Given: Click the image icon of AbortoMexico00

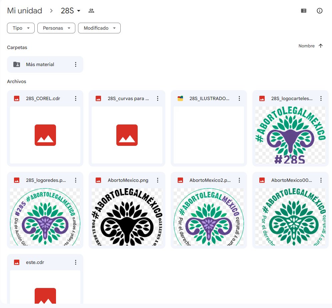Looking at the screenshot, I should click(x=262, y=180).
